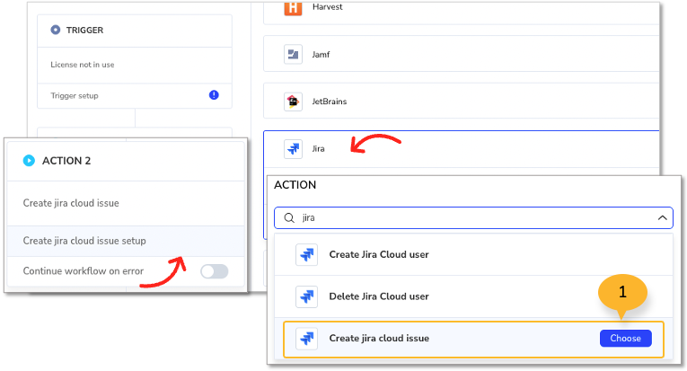Open the Harvest integration row

coord(462,13)
